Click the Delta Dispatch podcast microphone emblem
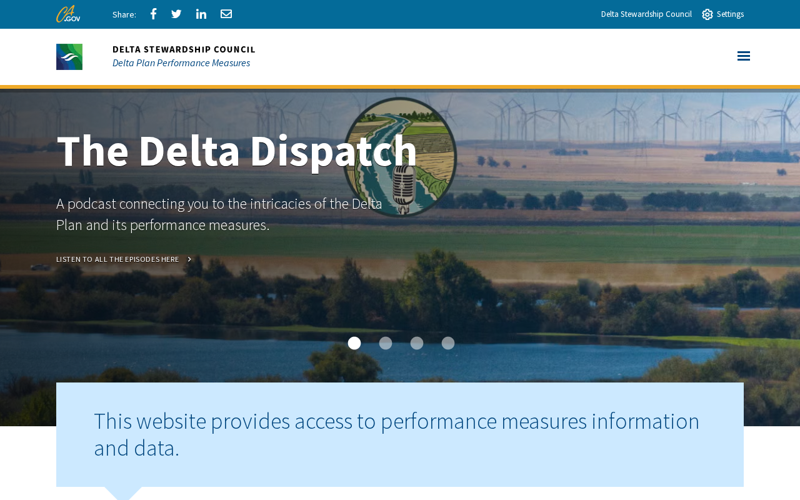This screenshot has width=800, height=500. pos(401,157)
